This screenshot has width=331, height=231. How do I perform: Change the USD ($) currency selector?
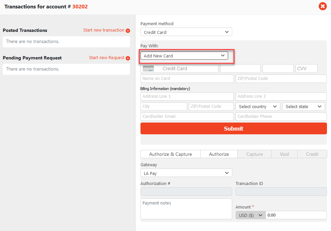[250, 215]
